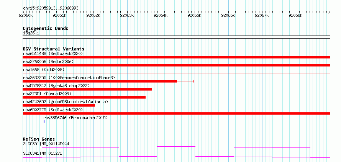Click the Cytogenetic Bands track title
The height and width of the screenshot is (162, 341).
click(x=46, y=28)
